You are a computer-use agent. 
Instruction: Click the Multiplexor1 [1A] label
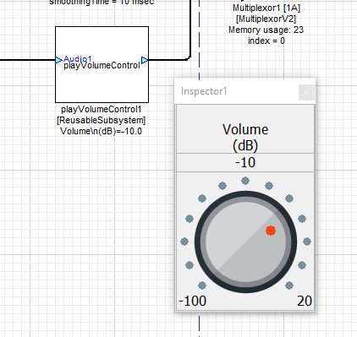coord(266,8)
